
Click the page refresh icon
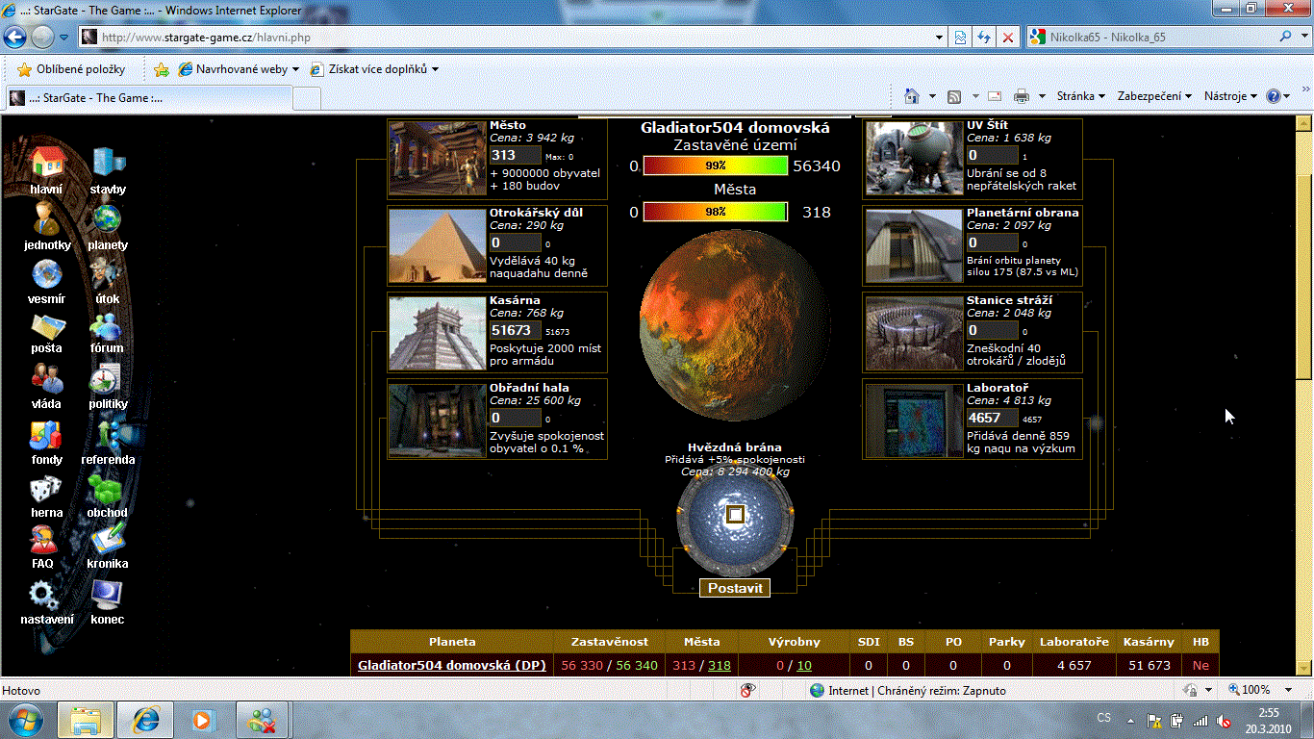click(983, 38)
